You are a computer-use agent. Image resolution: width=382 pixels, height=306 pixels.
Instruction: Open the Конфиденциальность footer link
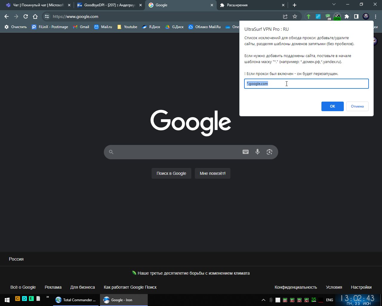point(296,287)
